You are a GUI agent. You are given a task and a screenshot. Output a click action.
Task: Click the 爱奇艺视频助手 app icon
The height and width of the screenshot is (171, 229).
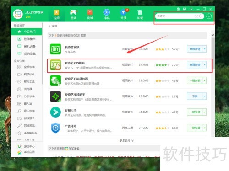pyautogui.click(x=55, y=96)
